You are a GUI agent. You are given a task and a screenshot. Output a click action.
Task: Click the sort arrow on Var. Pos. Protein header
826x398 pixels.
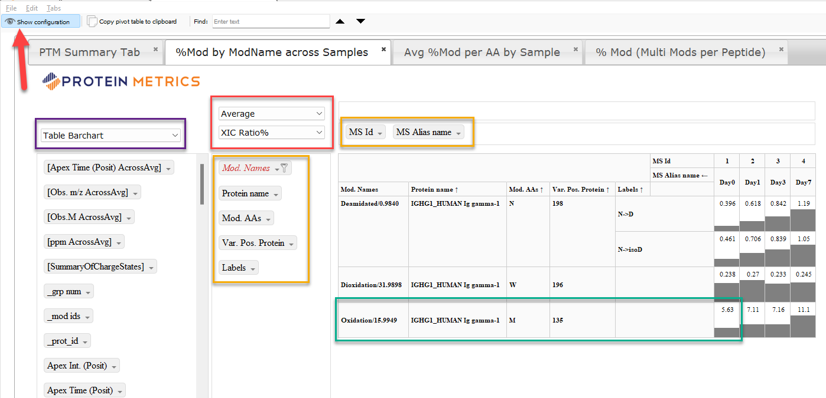pyautogui.click(x=607, y=189)
